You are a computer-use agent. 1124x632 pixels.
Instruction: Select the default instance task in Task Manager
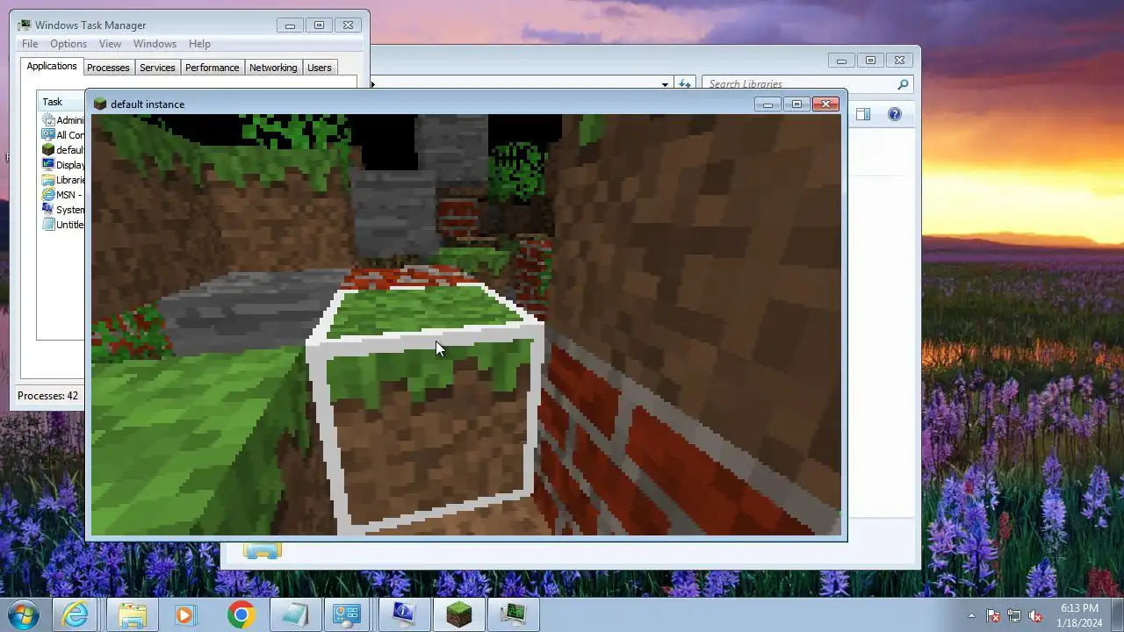(x=63, y=150)
